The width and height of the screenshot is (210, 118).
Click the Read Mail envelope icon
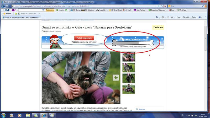[x=167, y=17]
